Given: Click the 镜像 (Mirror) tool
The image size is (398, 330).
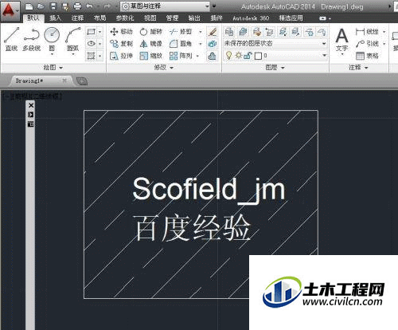Looking at the screenshot, I should (150, 44).
